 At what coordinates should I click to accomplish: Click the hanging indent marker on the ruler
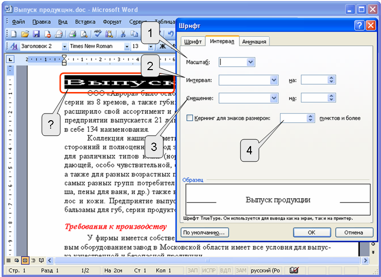click(x=64, y=61)
